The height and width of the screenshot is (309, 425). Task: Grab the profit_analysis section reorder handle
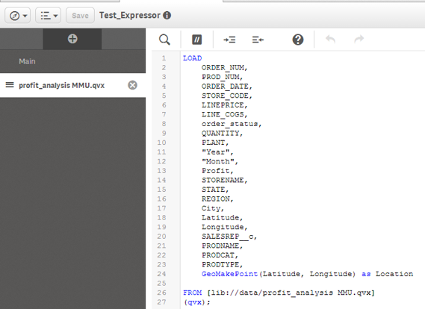point(10,85)
